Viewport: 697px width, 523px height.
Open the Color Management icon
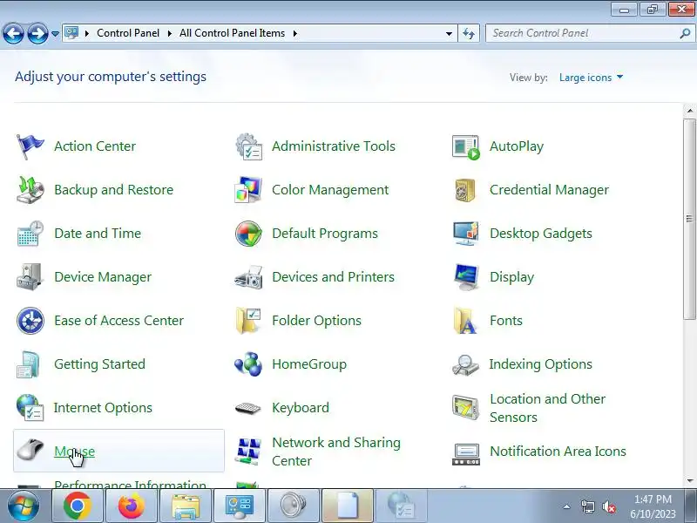[x=248, y=190]
